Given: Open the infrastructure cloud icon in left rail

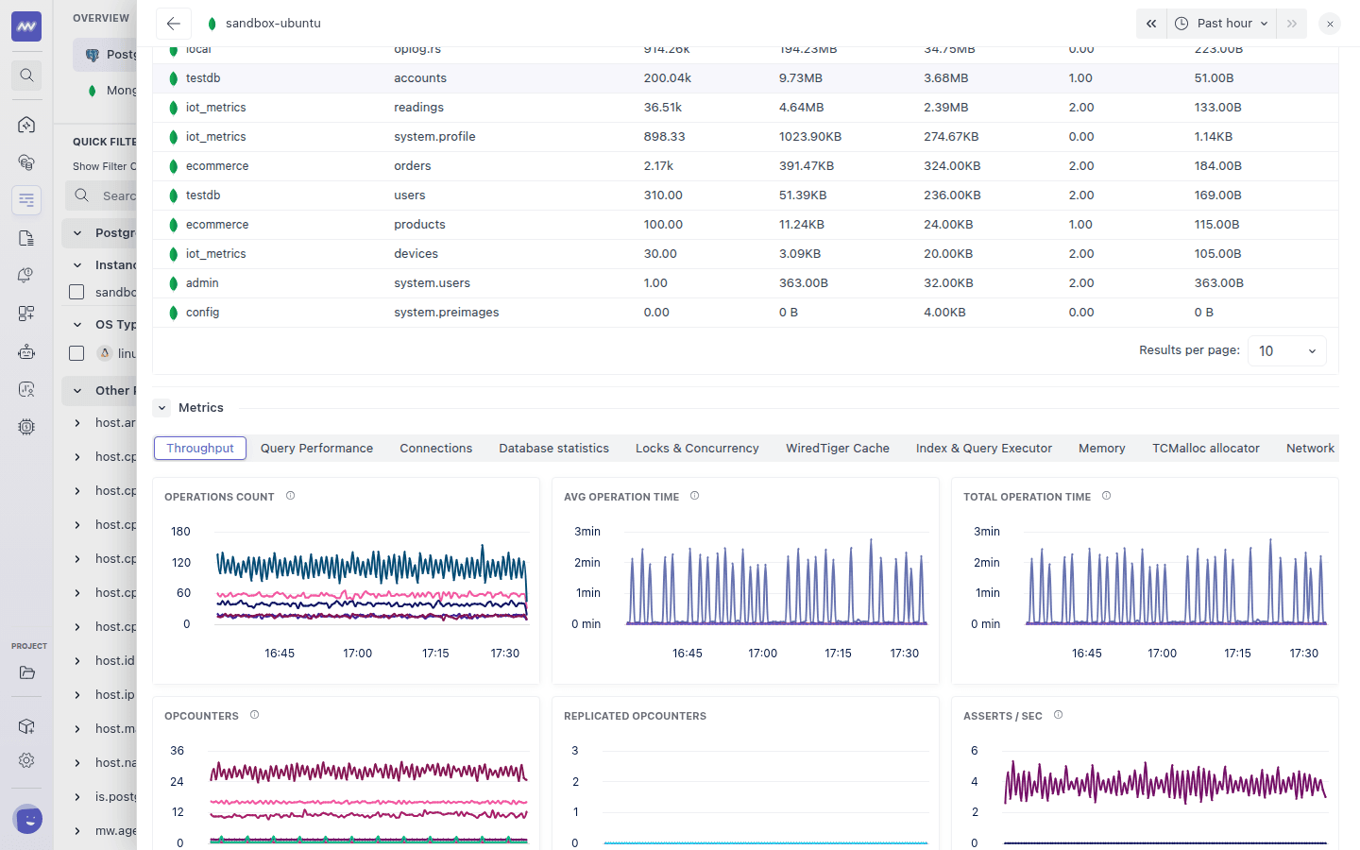Looking at the screenshot, I should point(26,162).
